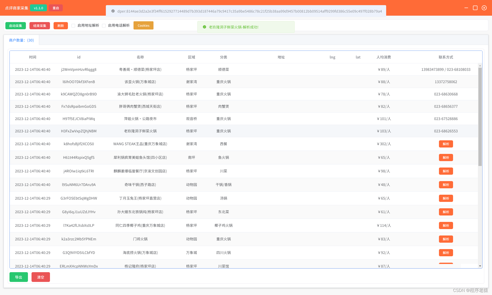
Task: Click 解析 for WANG STEAK王品 row
Action: (446, 144)
